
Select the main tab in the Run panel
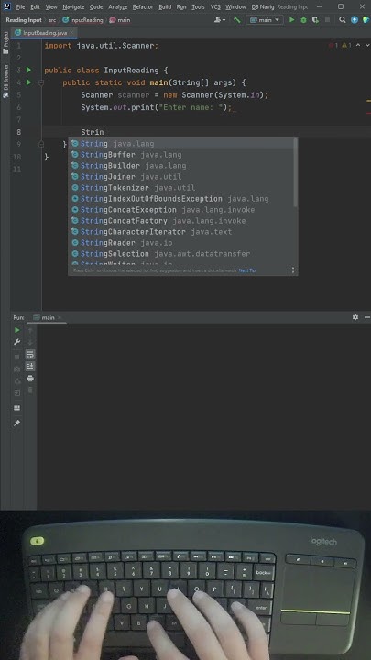[48, 317]
